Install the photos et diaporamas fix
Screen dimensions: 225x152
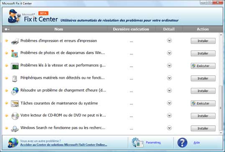click(203, 53)
